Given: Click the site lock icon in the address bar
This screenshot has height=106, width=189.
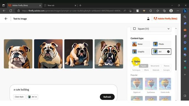Looking at the screenshot, I should coord(19,11).
